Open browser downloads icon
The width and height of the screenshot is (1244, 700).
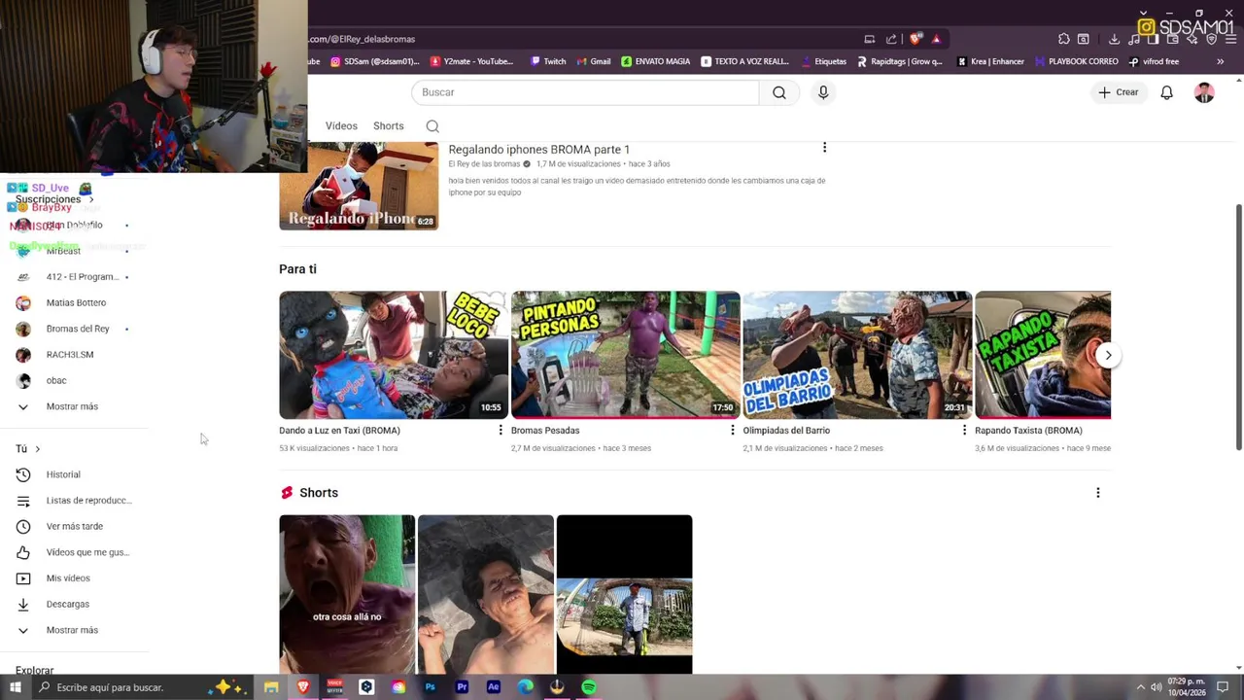click(1114, 39)
